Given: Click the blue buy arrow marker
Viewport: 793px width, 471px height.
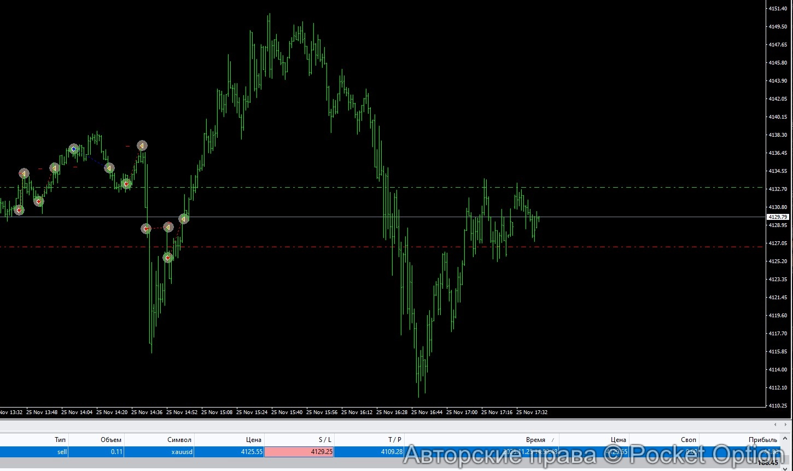Looking at the screenshot, I should pos(74,149).
